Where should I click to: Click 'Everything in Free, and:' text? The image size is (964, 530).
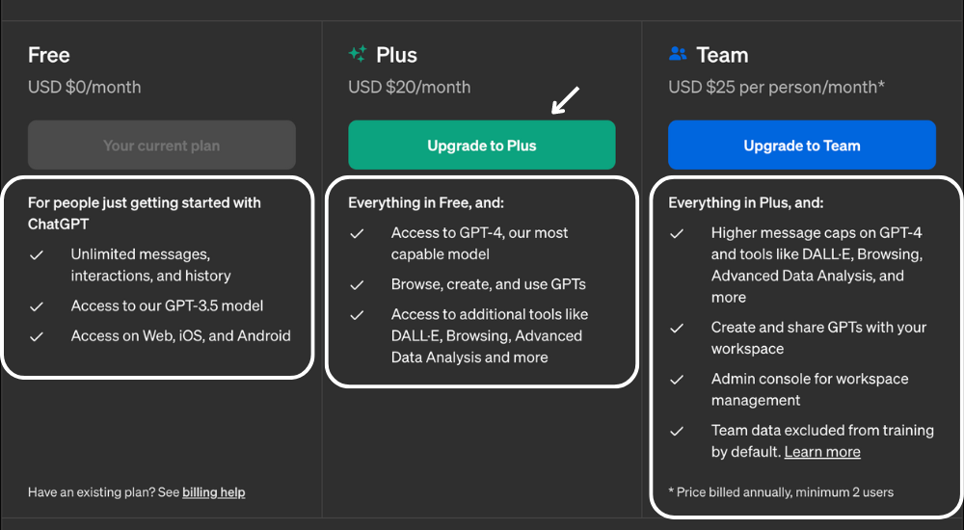coord(425,202)
